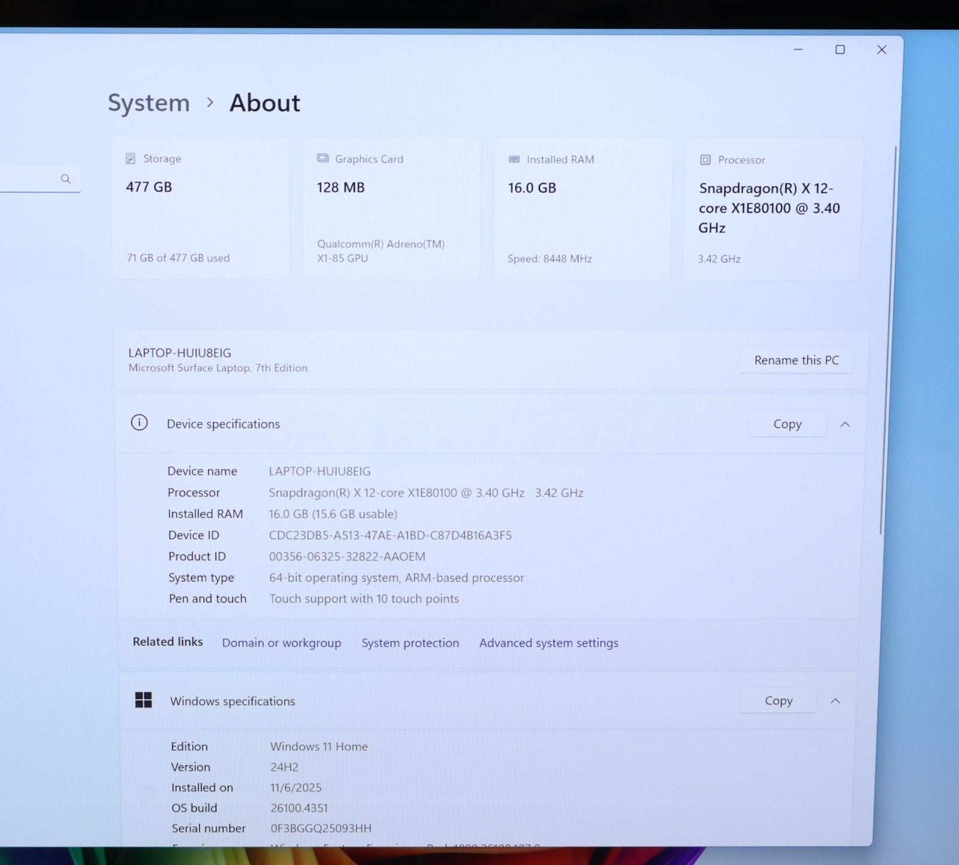Collapse the Windows specifications section
Viewport: 959px width, 865px height.
point(835,700)
